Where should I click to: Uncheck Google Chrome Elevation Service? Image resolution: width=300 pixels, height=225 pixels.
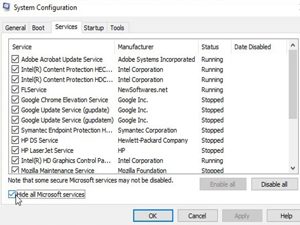[x=15, y=100]
